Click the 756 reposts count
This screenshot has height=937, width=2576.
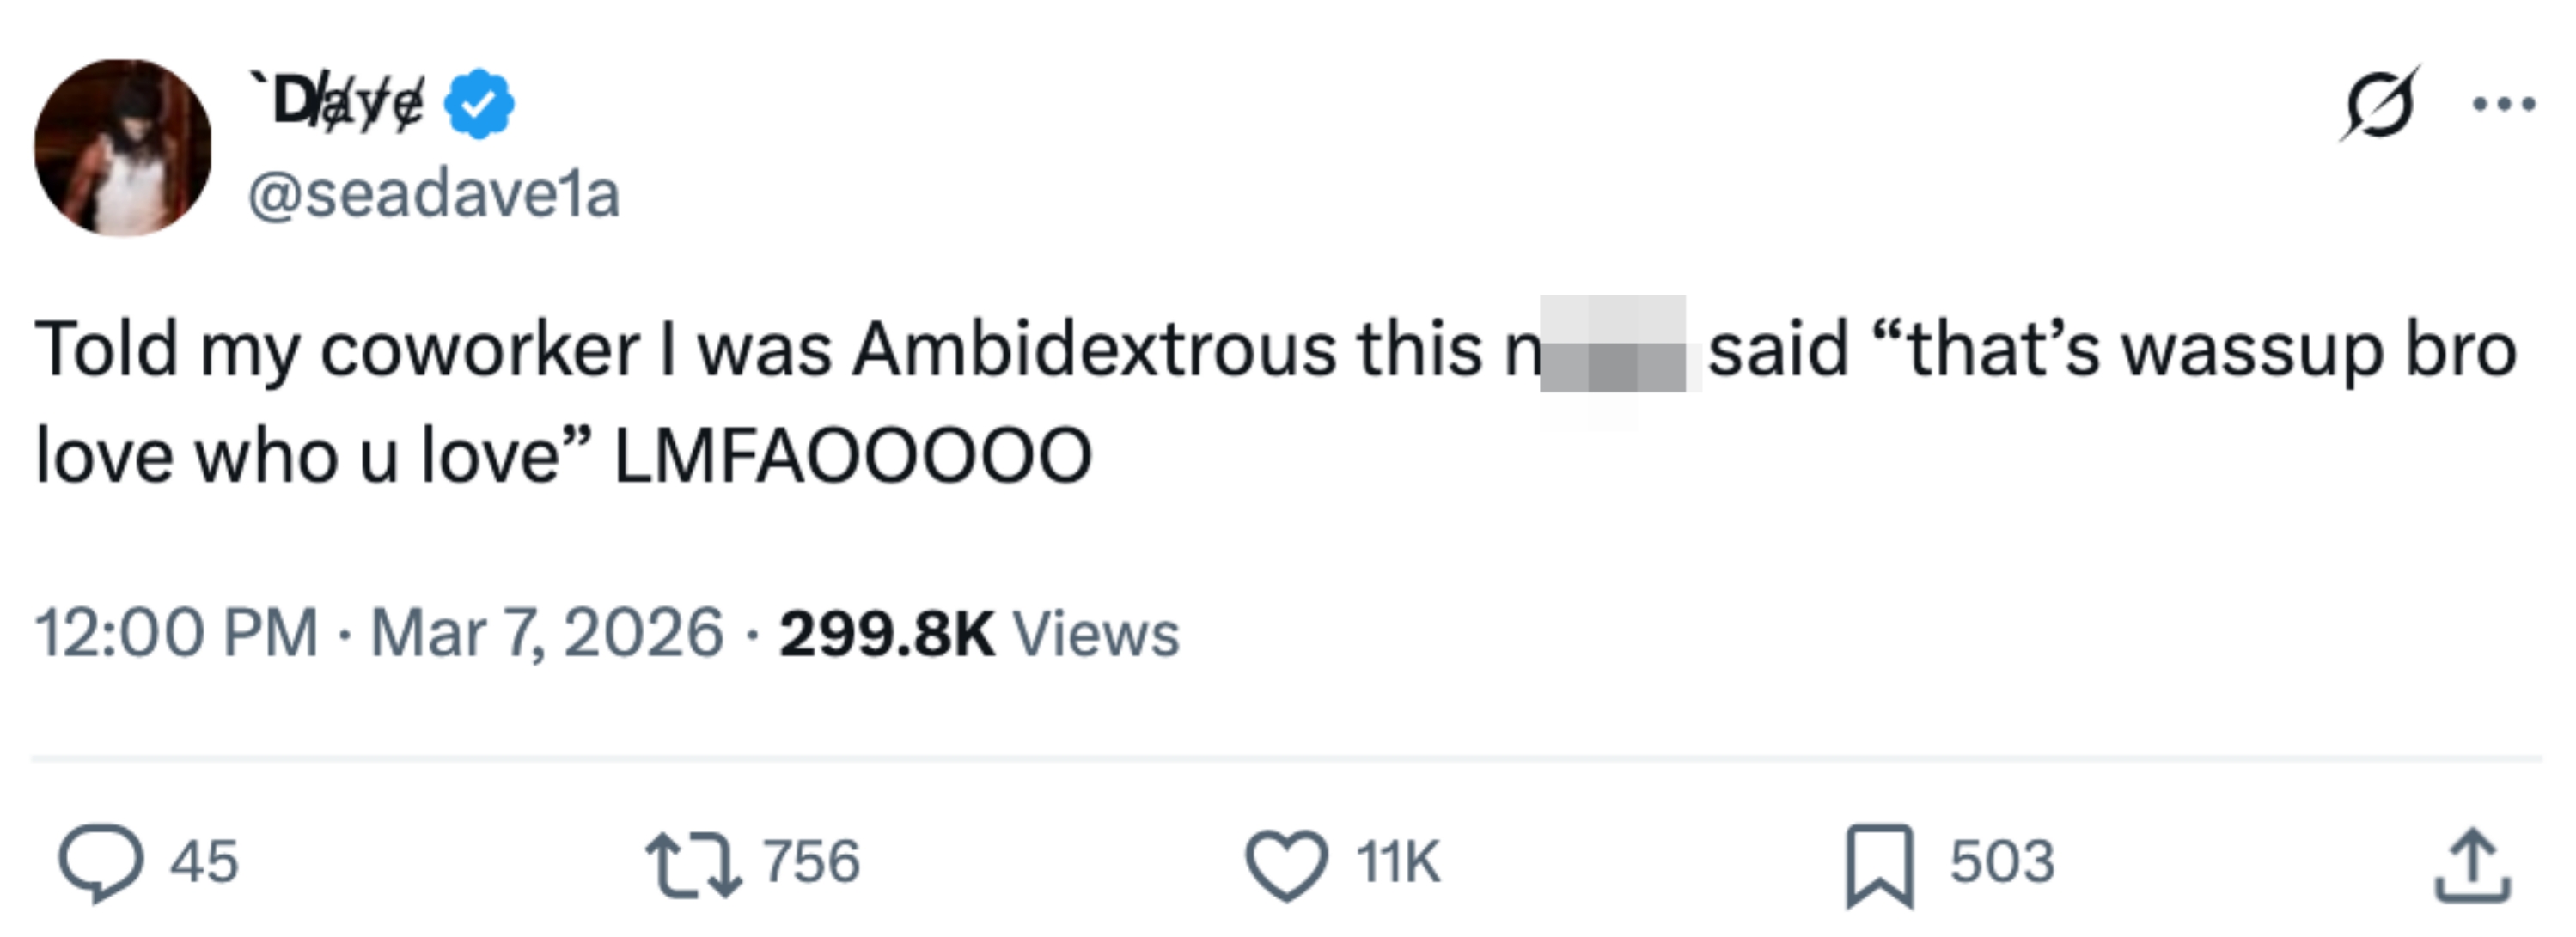[811, 862]
